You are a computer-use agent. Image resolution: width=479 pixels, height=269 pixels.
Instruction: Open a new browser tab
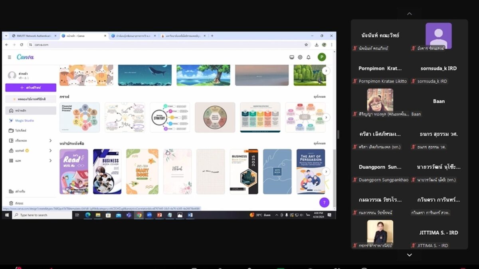click(212, 35)
